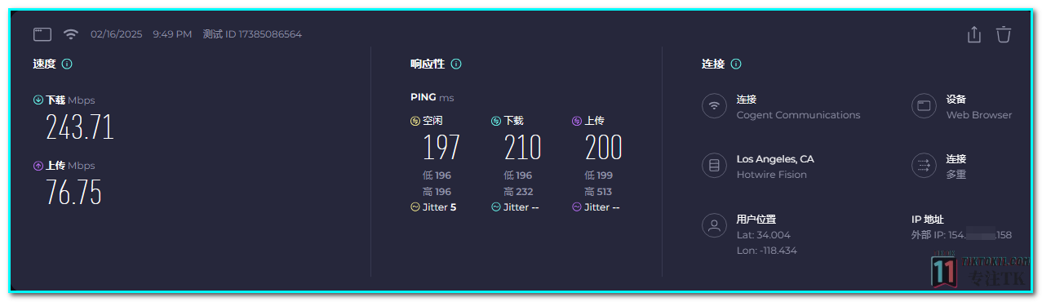Click the test ID 17385086564 text
The width and height of the screenshot is (1042, 302).
click(x=252, y=34)
